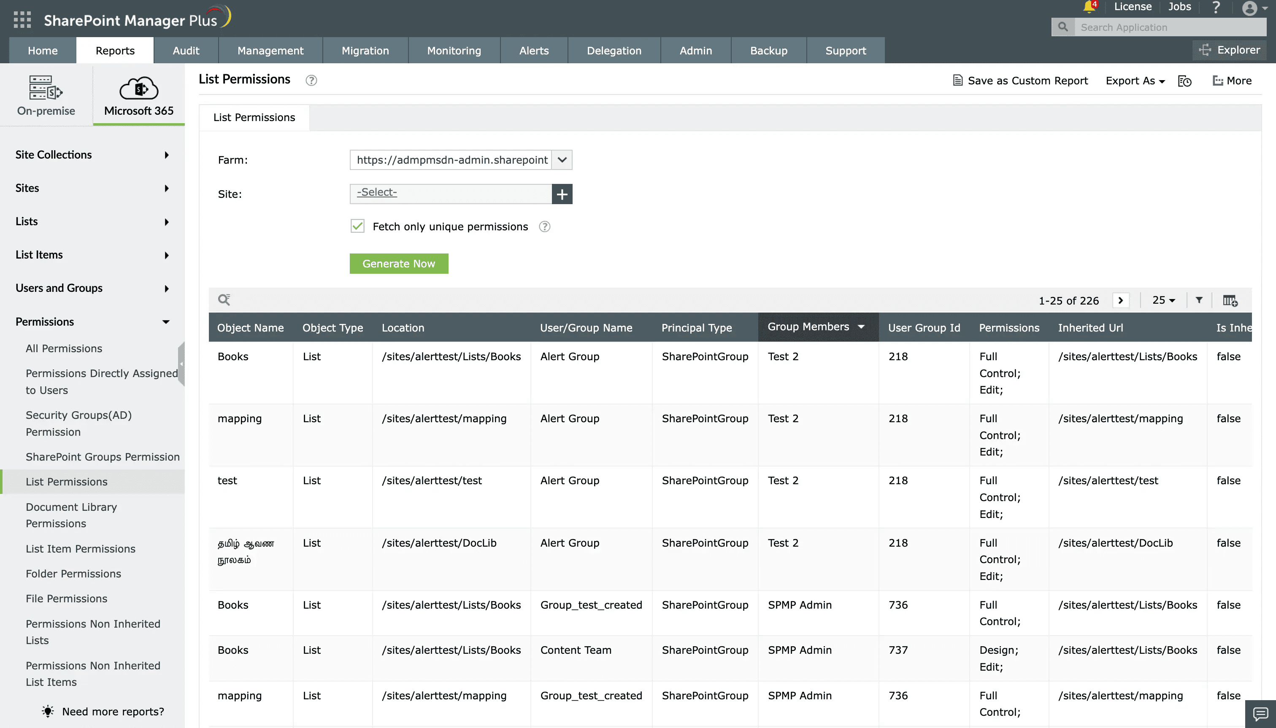Image resolution: width=1276 pixels, height=728 pixels.
Task: Click Save as Custom Report
Action: point(1020,81)
